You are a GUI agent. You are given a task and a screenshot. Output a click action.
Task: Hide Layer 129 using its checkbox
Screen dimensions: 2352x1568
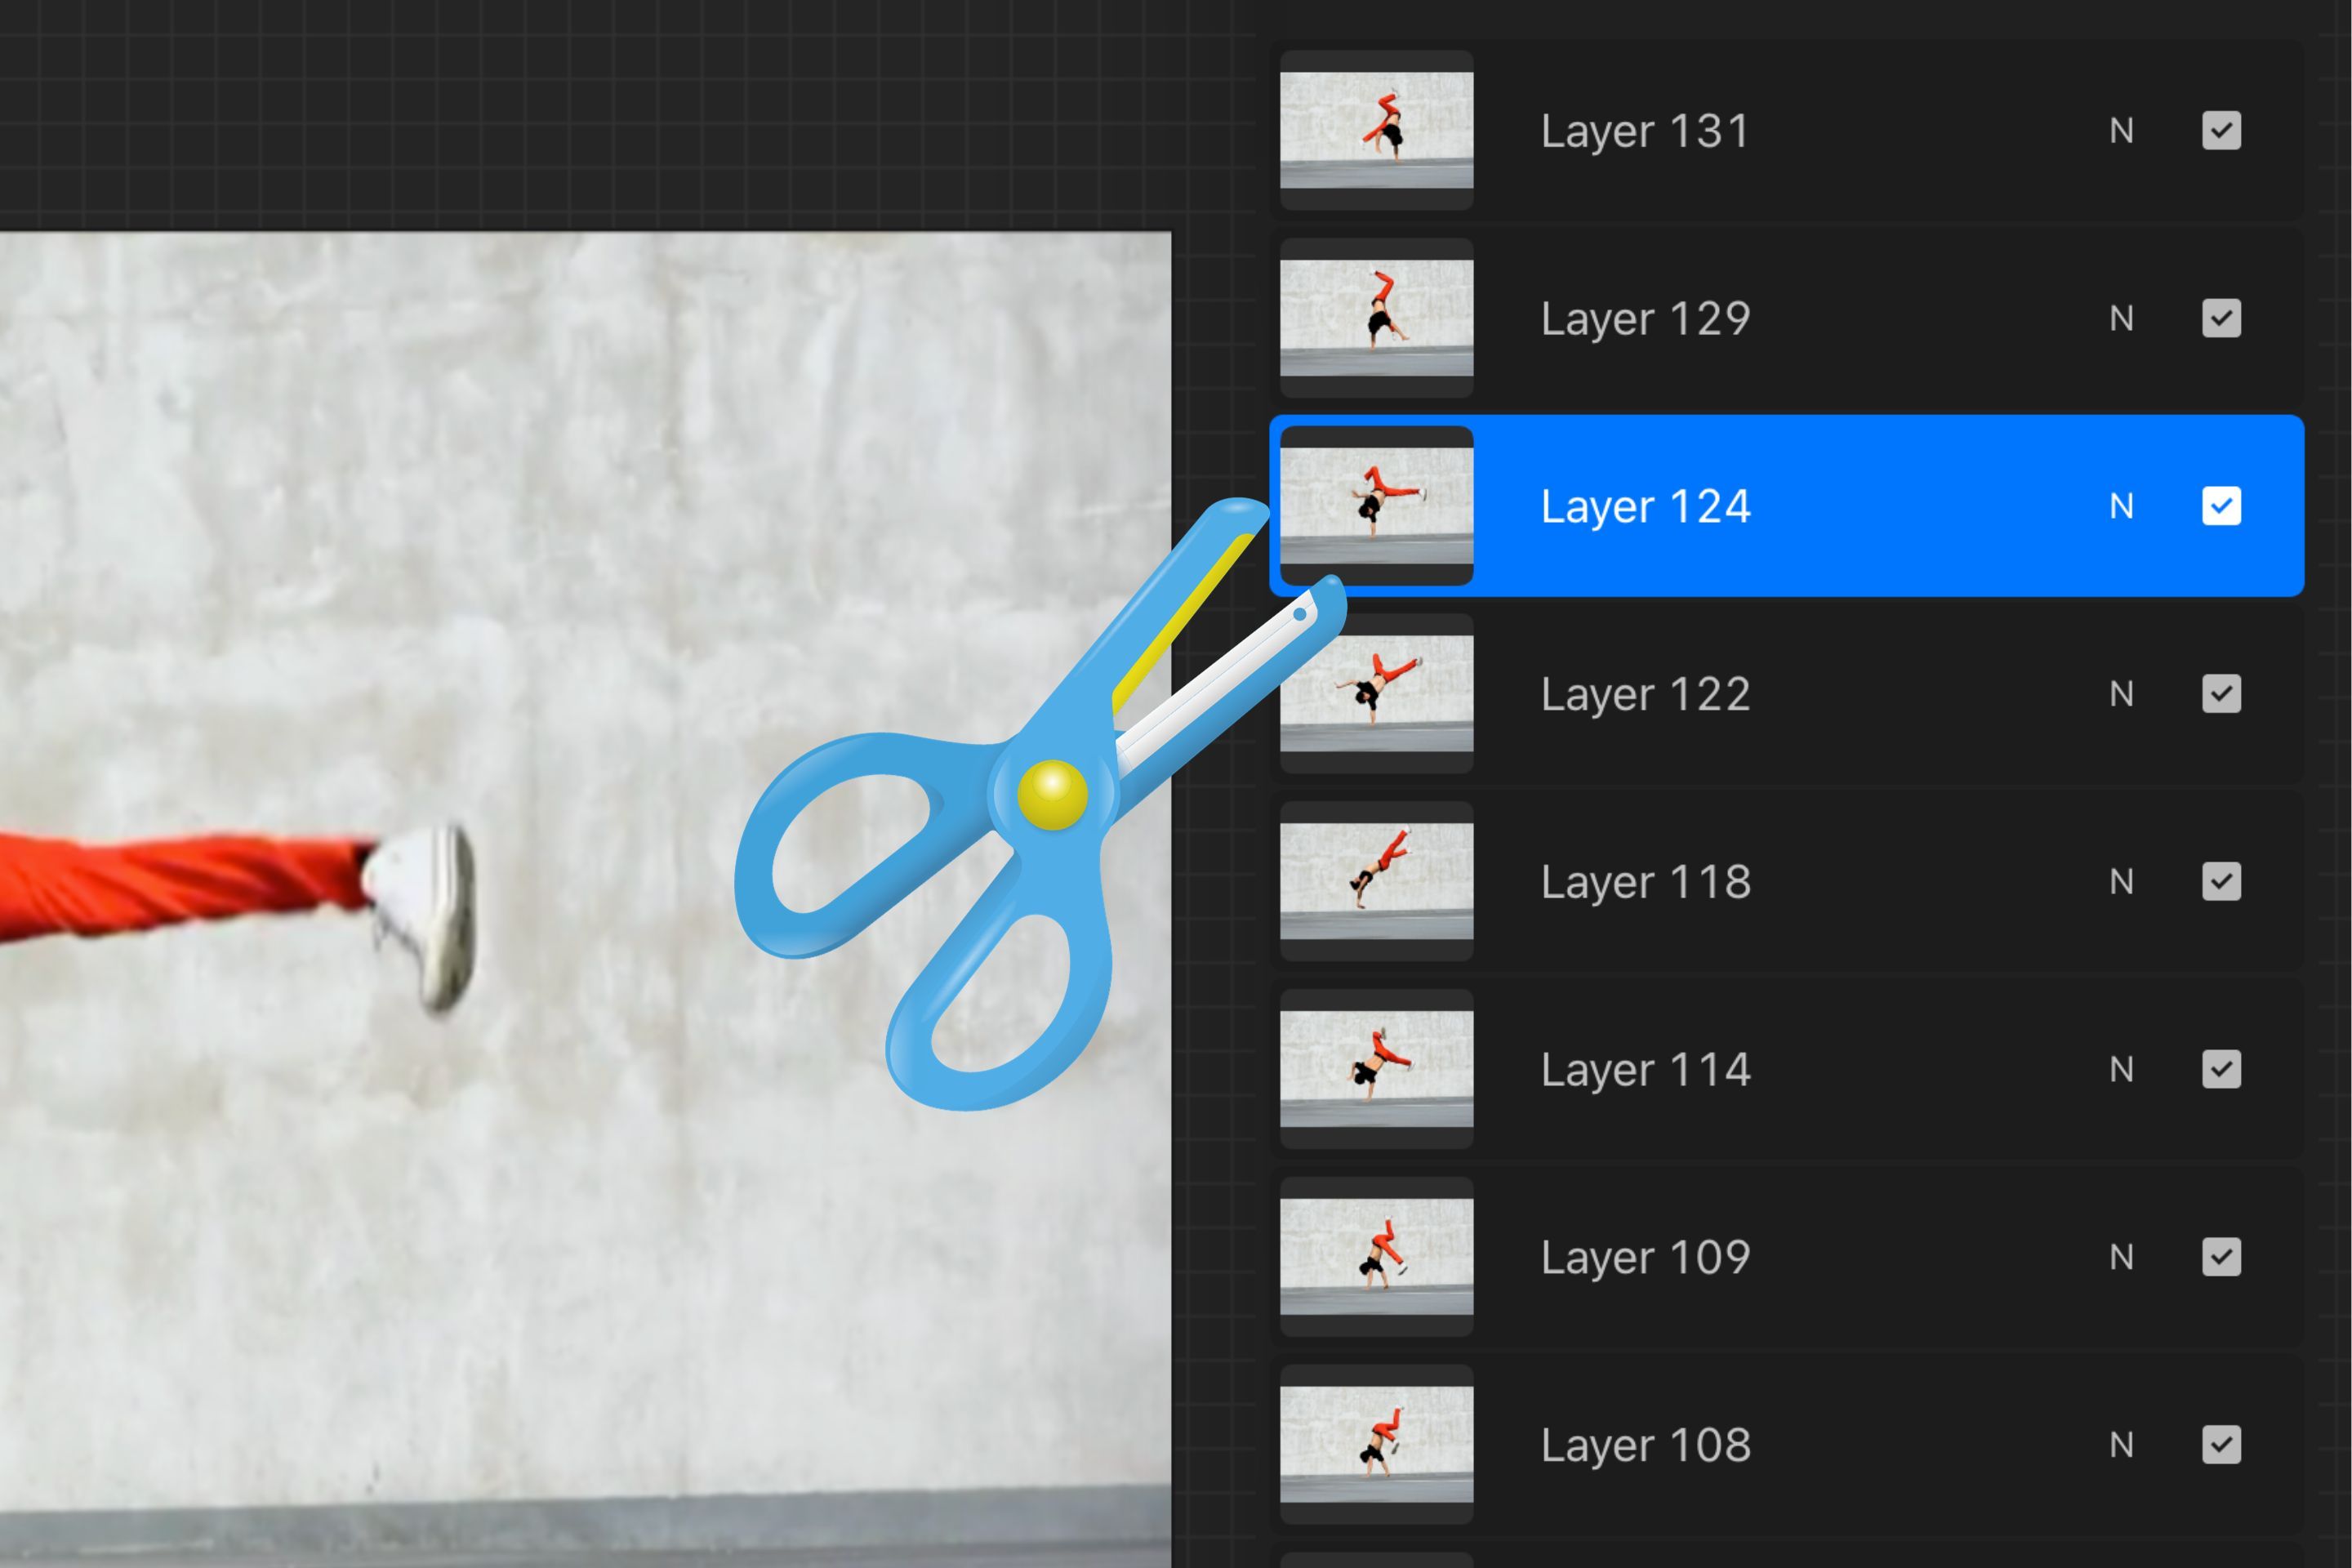coord(2221,318)
